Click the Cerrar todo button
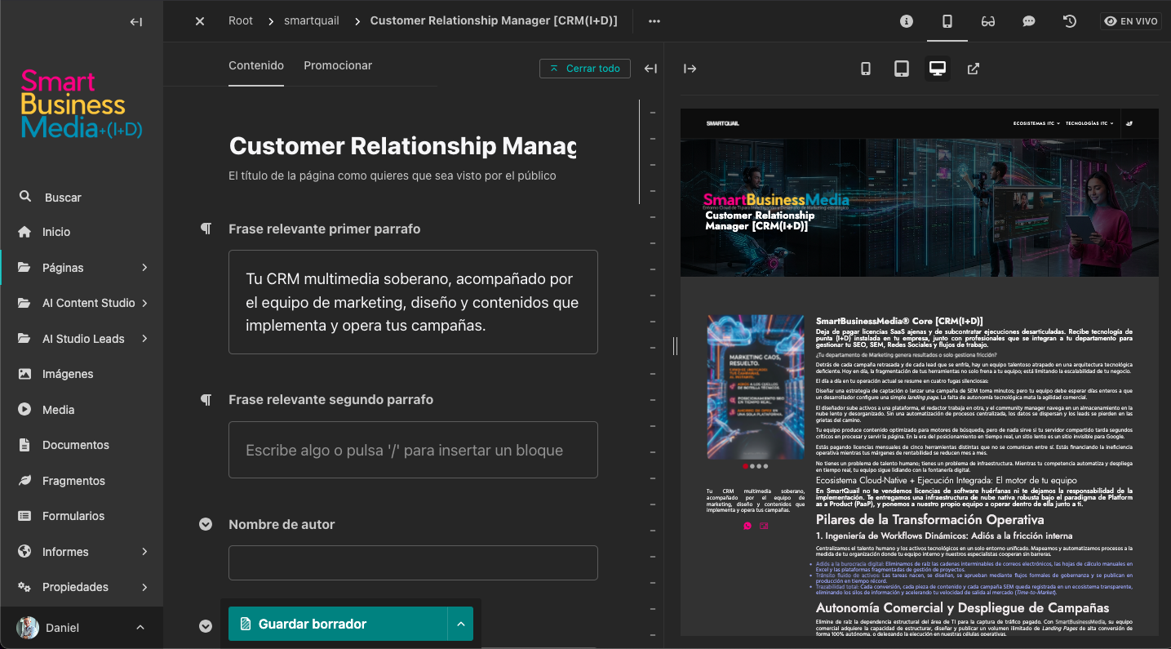Screen dimensions: 1171x649 click(585, 69)
